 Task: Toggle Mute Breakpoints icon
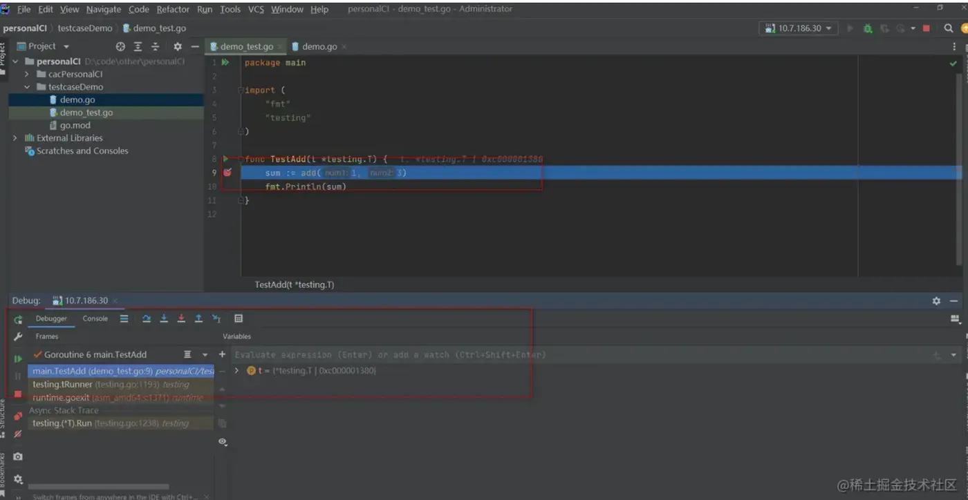point(18,434)
